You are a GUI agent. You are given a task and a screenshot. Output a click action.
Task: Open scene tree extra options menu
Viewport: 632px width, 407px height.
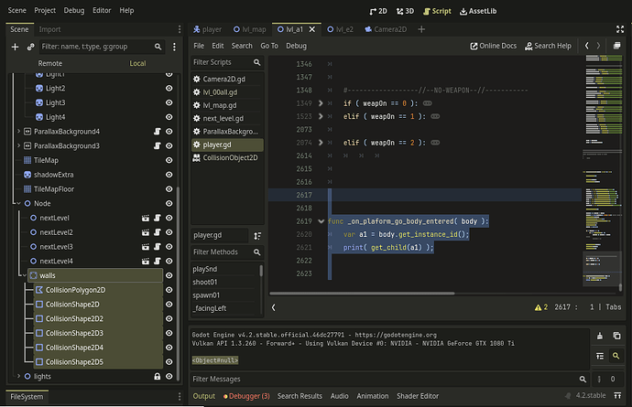click(174, 47)
